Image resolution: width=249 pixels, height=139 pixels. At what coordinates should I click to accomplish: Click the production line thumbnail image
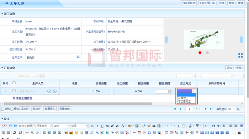[204, 39]
